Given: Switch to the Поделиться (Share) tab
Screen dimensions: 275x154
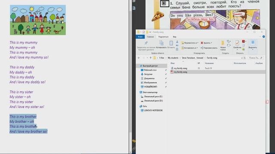Looking at the screenshot, I should (163, 37).
